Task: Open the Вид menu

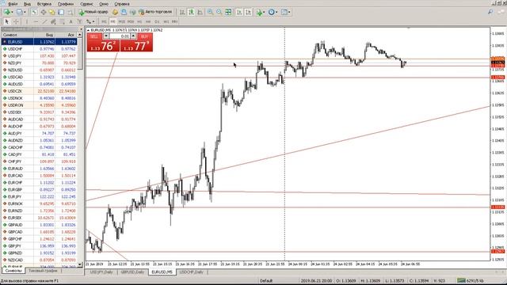Action: click(27, 4)
